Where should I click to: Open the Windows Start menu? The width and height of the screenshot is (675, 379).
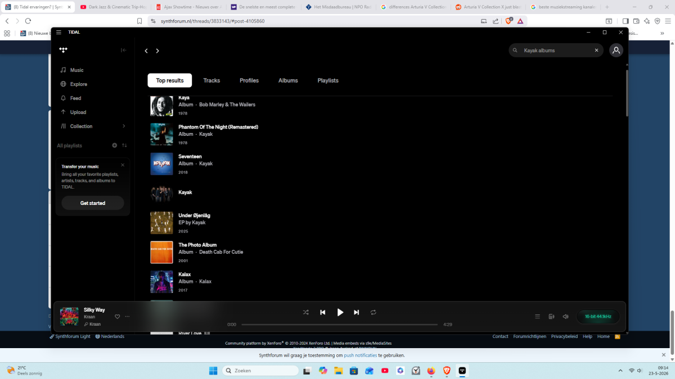coord(213,371)
